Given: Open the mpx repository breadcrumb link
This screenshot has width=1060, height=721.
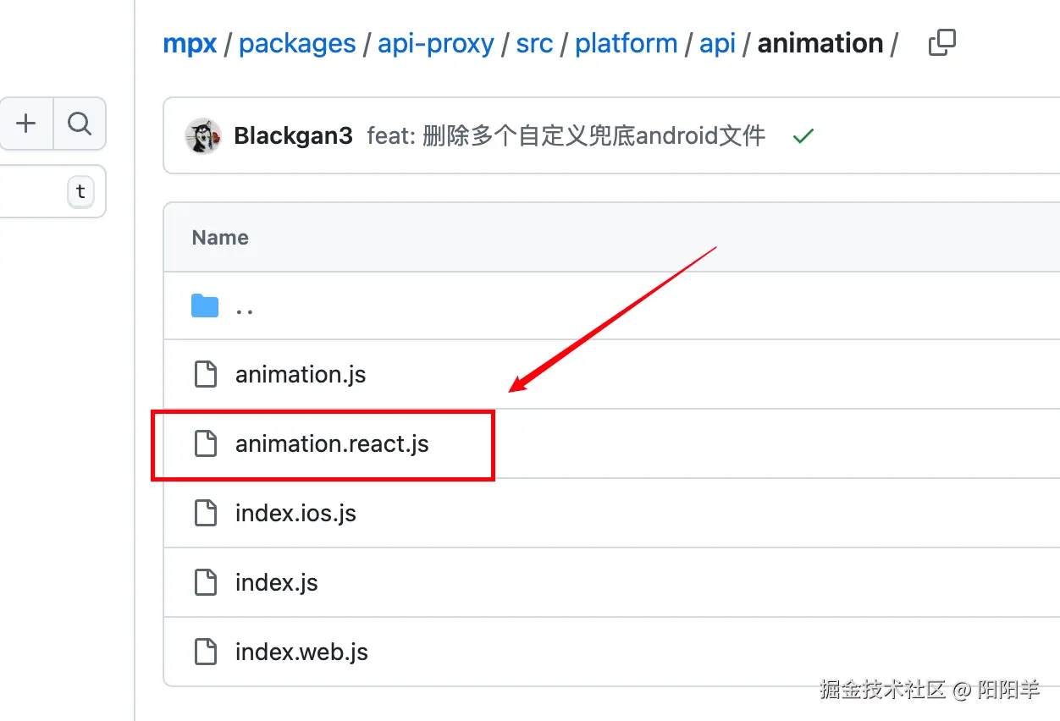Looking at the screenshot, I should [190, 44].
